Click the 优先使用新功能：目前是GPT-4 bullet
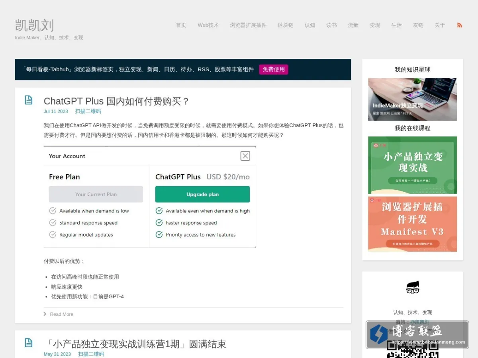The image size is (478, 358). click(87, 296)
